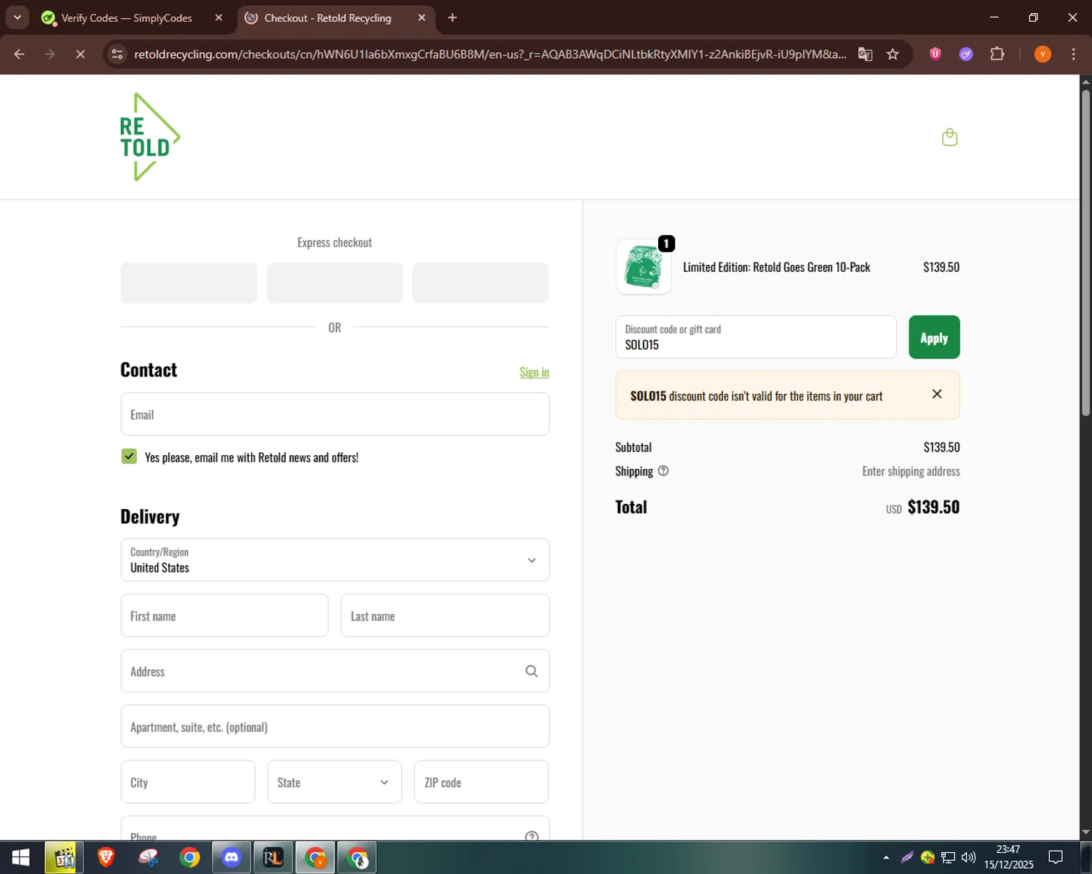
Task: Click the phone field help icon
Action: pyautogui.click(x=531, y=836)
